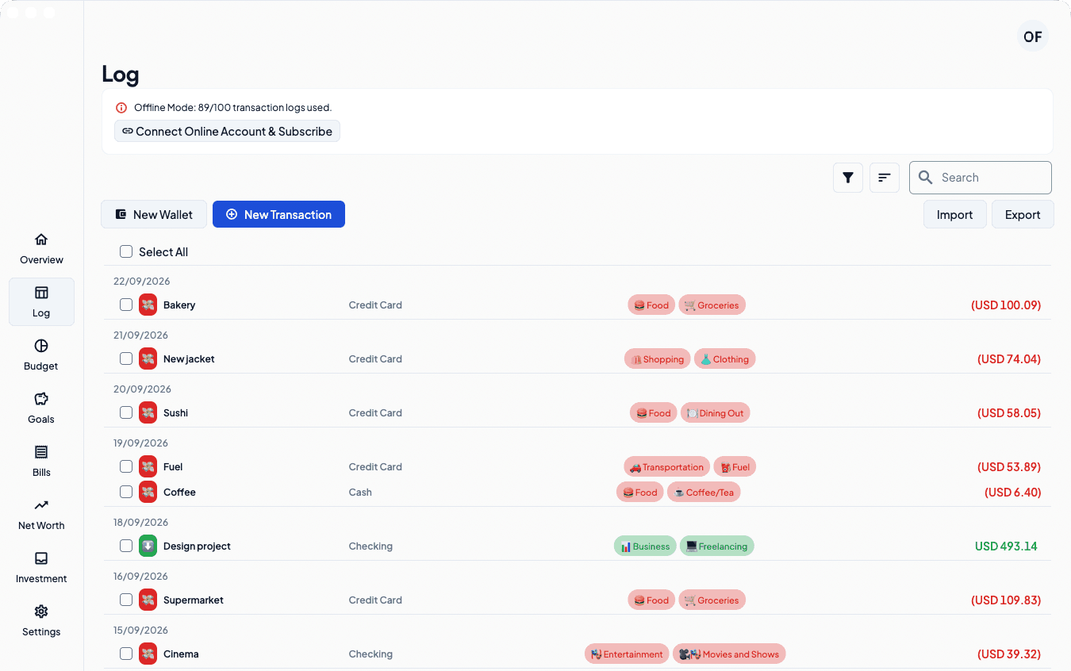The height and width of the screenshot is (671, 1071).
Task: Open the Goals page
Action: point(41,408)
